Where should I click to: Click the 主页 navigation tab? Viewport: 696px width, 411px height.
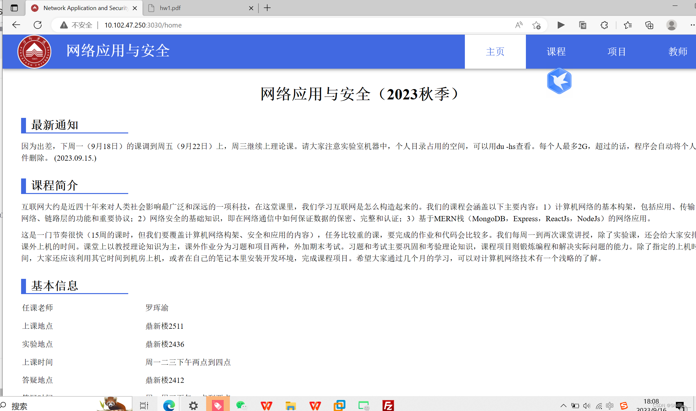[495, 51]
